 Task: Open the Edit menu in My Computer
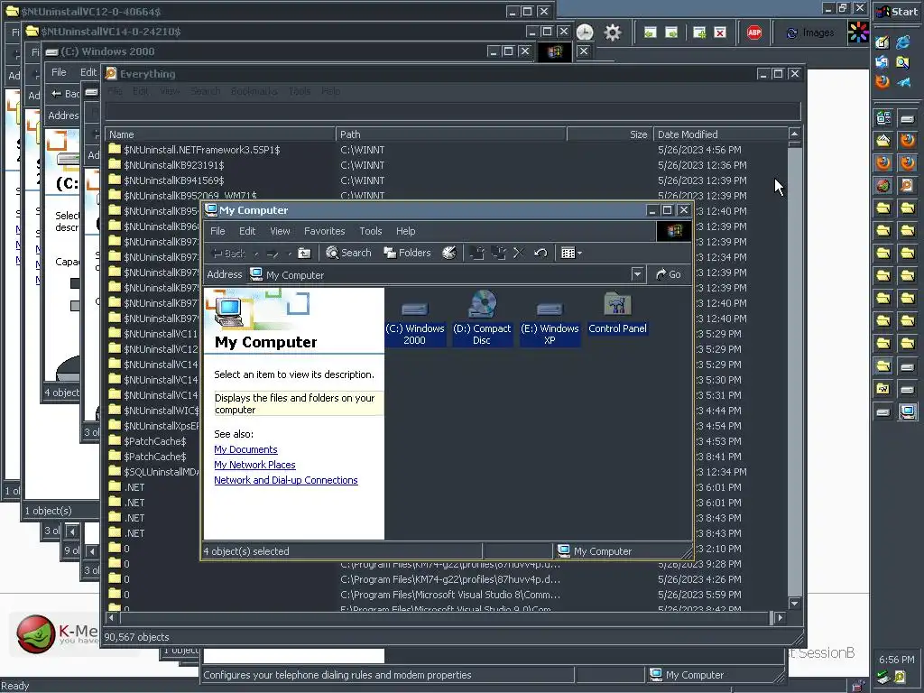pyautogui.click(x=247, y=231)
